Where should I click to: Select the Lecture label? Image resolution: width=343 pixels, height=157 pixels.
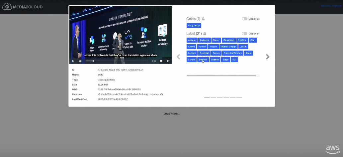pyautogui.click(x=192, y=53)
